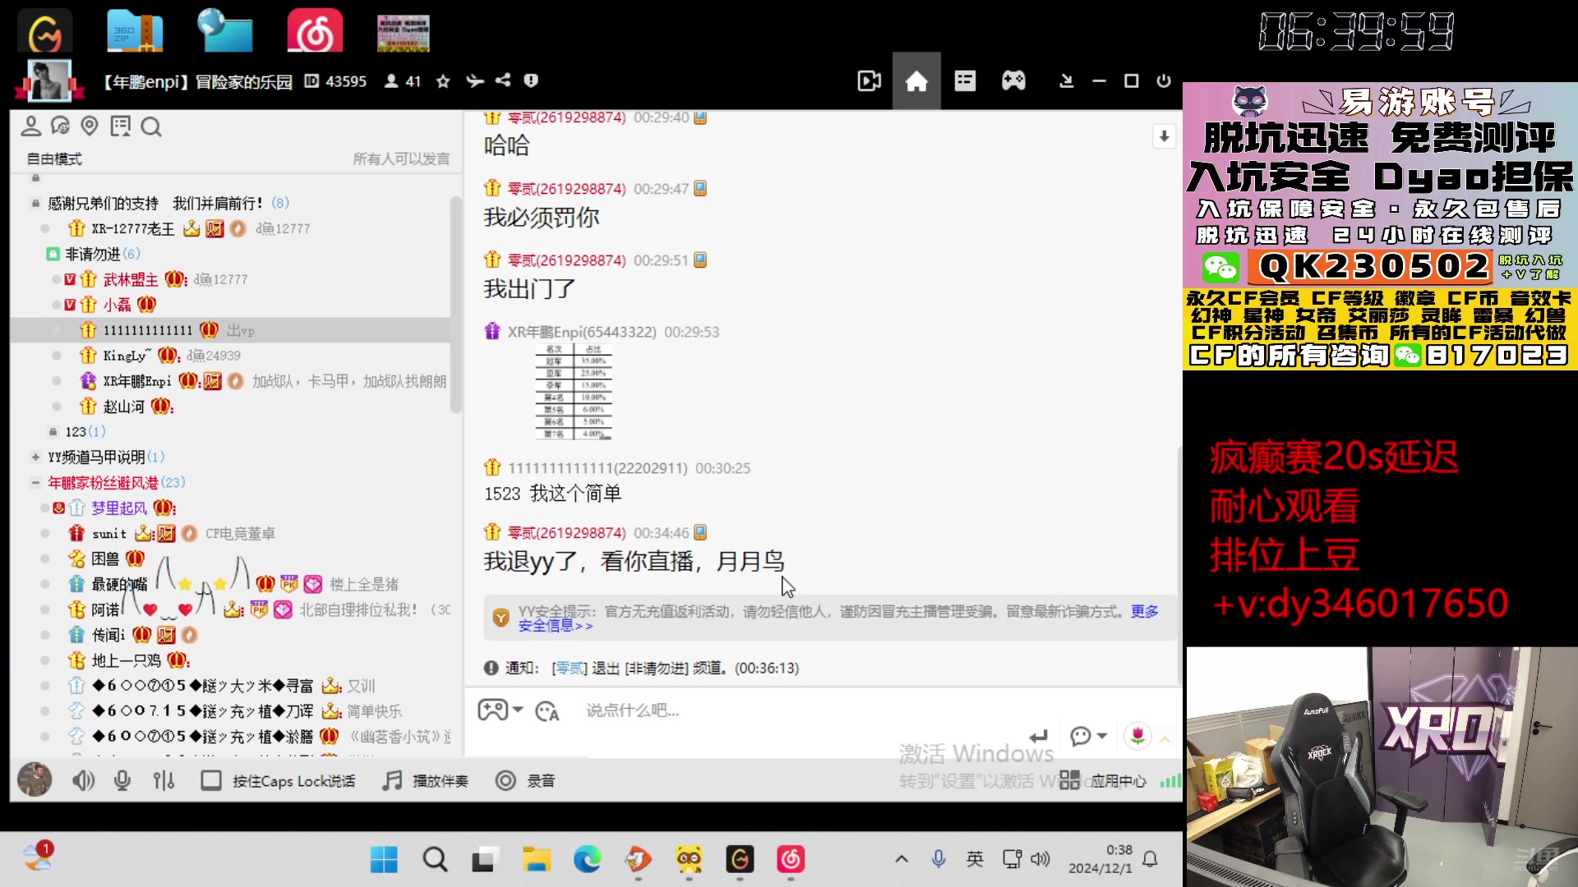Collapse the 年鹏家粉丝避风港 channel group

point(35,483)
